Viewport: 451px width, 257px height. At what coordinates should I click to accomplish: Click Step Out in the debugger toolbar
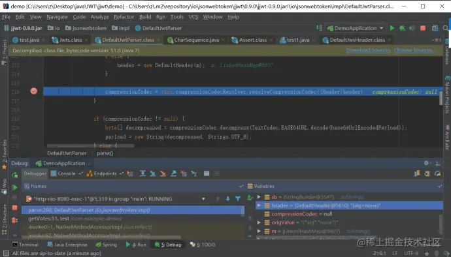tap(173, 174)
